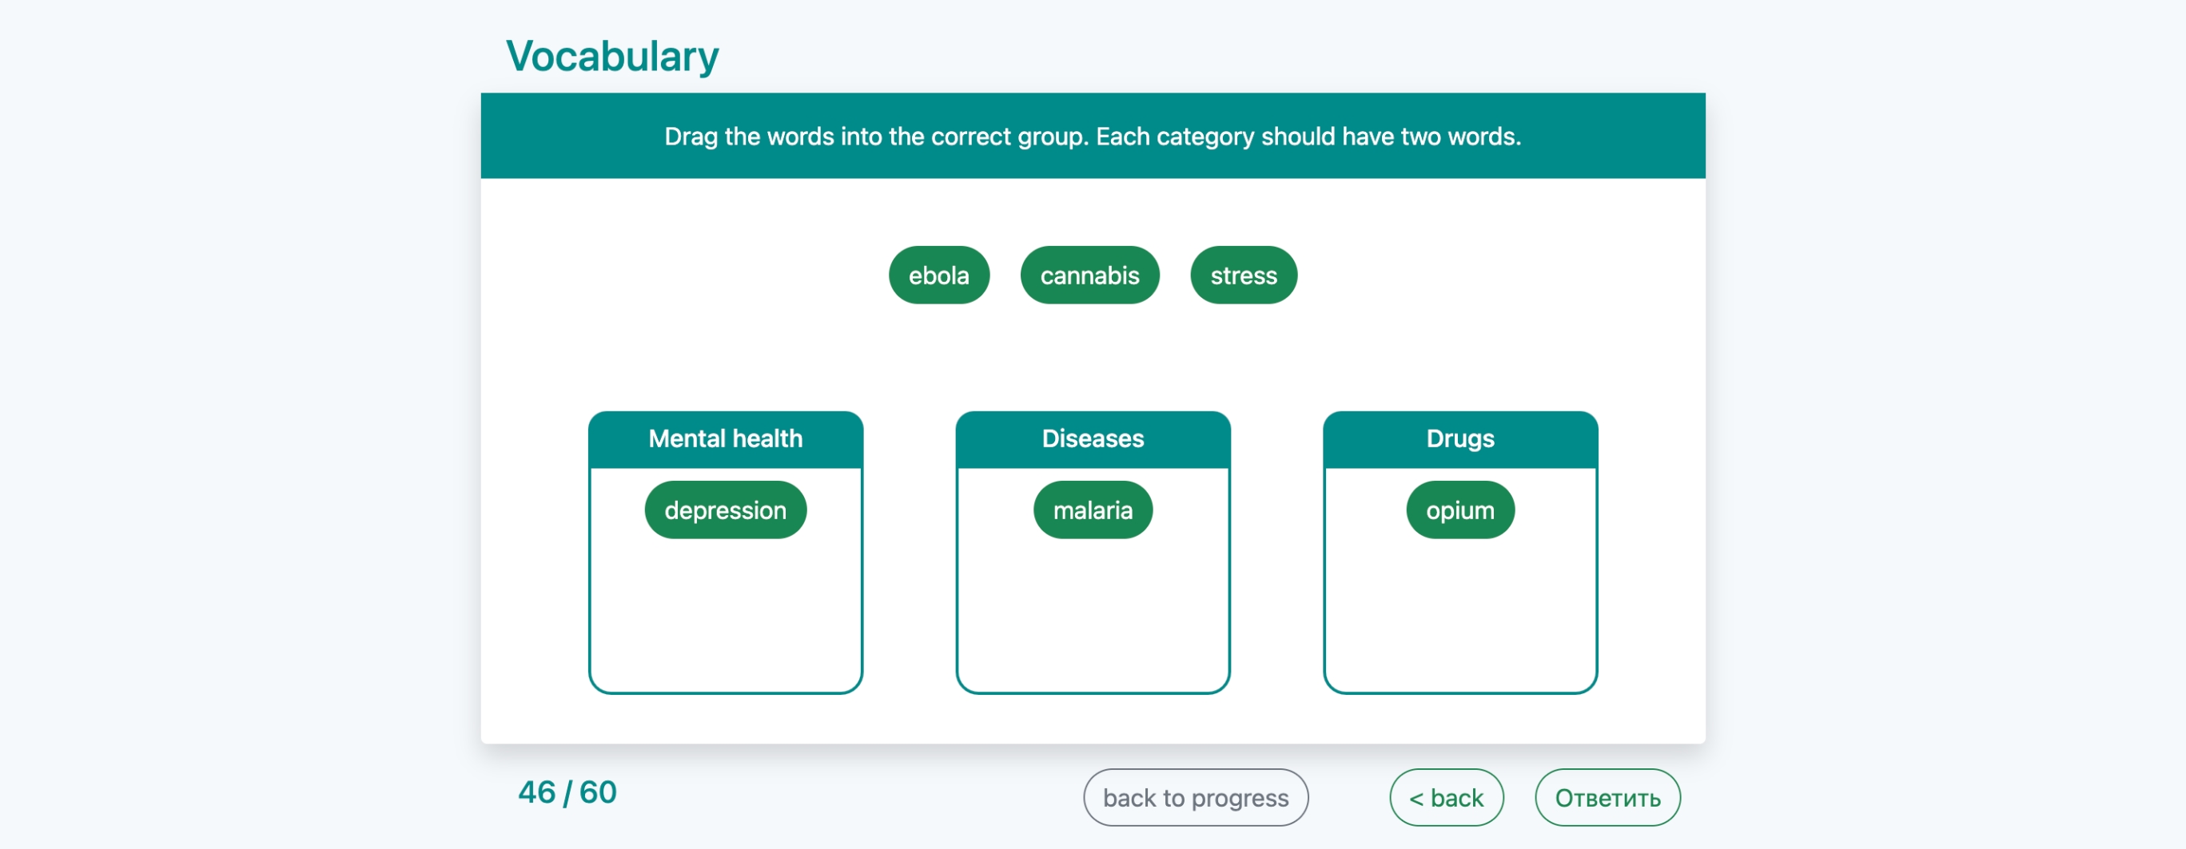Click empty space right of stress chip
Screen dimensions: 2186x849
(1494, 275)
